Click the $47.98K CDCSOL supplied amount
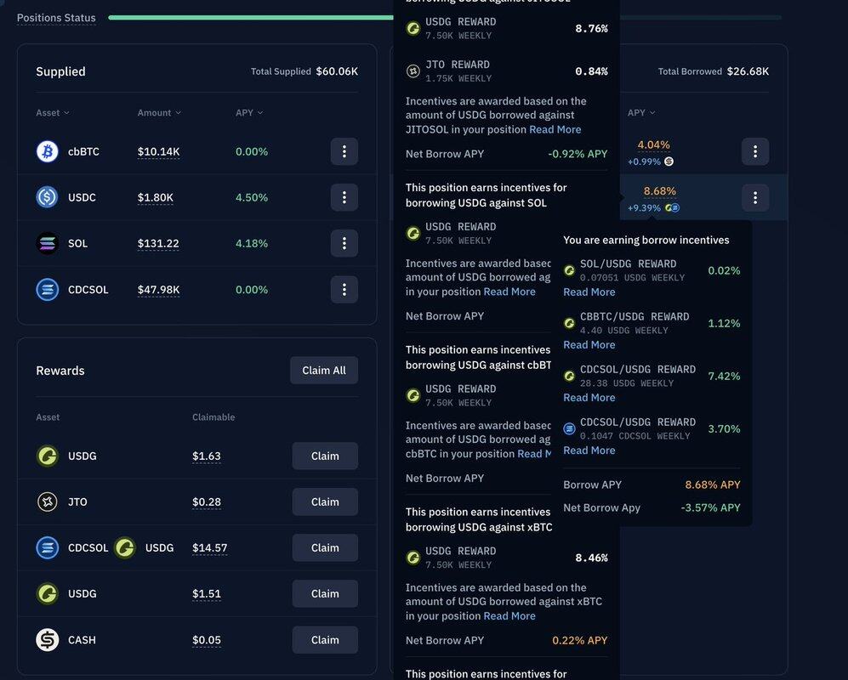Viewport: 848px width, 680px height. 158,289
